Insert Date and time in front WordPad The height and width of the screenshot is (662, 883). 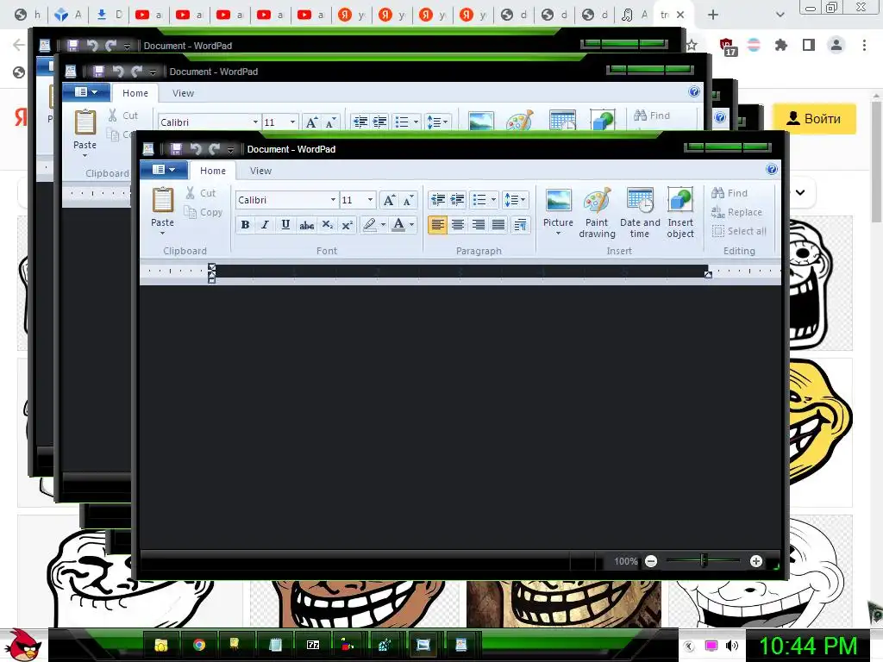click(640, 213)
